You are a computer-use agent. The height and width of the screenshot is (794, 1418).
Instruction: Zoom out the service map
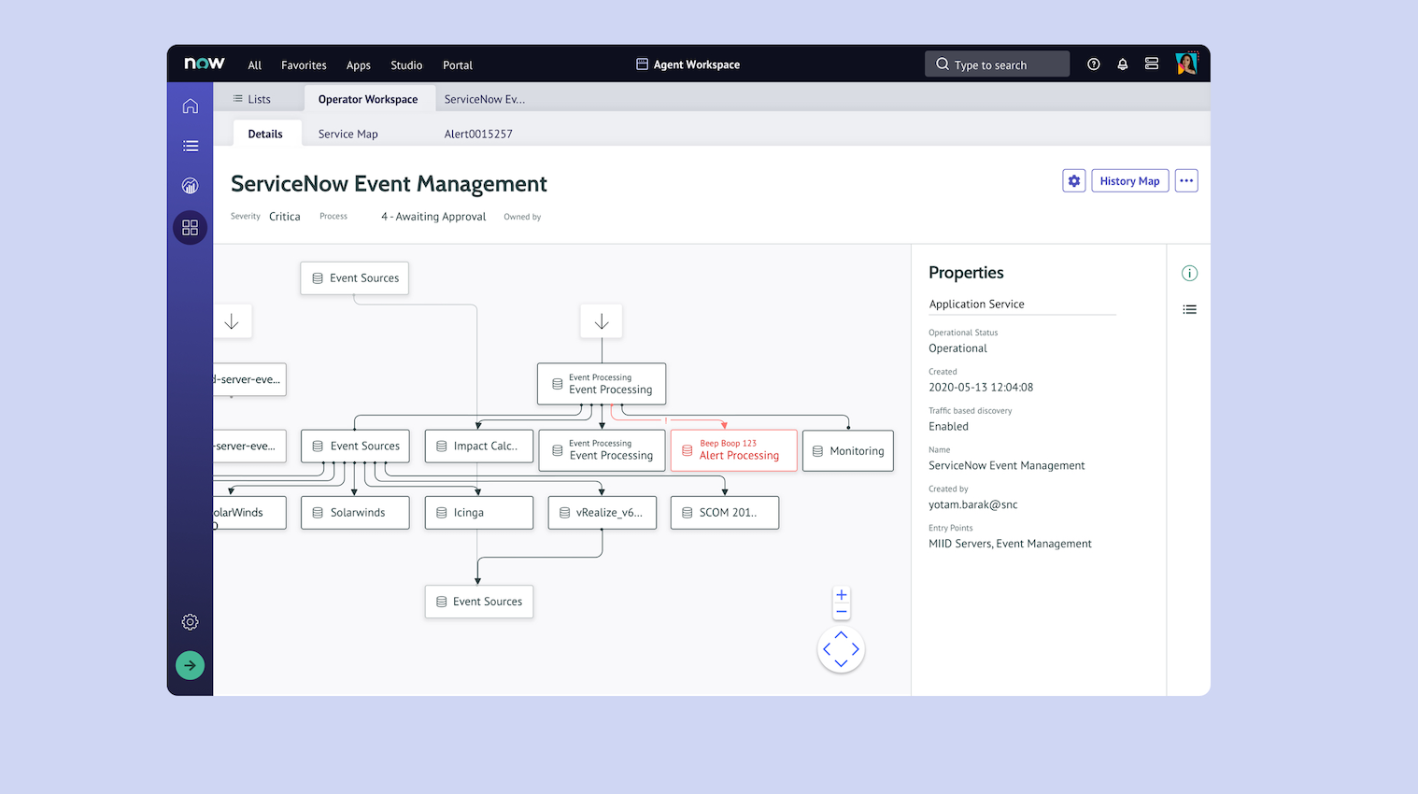(842, 612)
